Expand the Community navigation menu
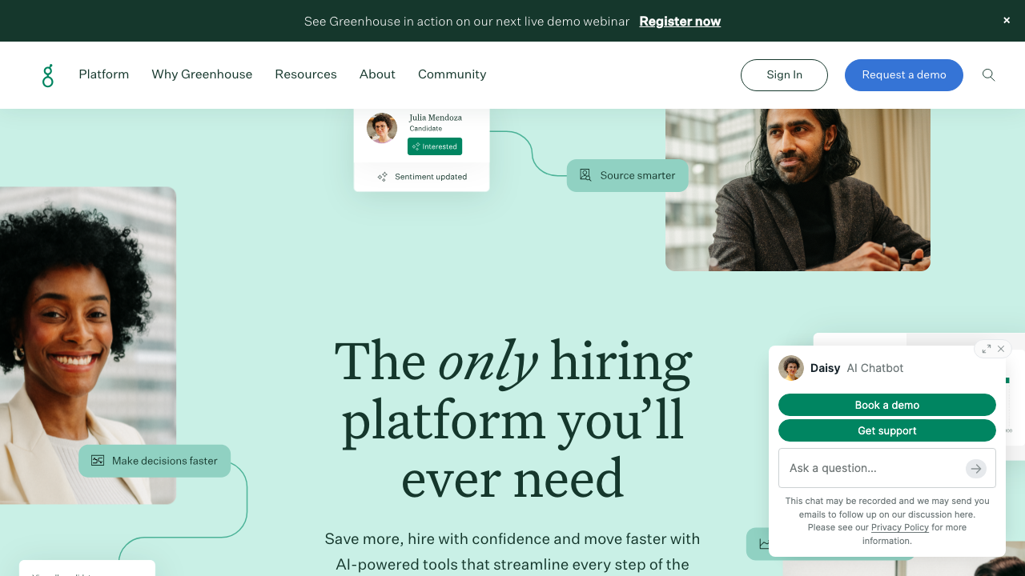This screenshot has width=1025, height=576. (452, 74)
